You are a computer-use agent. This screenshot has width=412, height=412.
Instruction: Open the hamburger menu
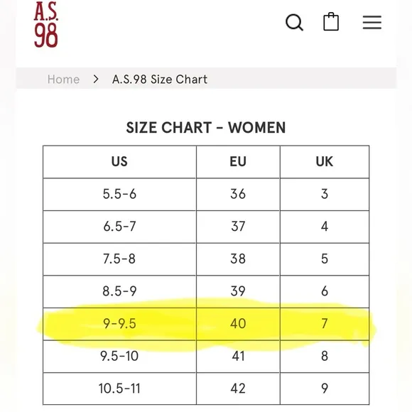[372, 22]
